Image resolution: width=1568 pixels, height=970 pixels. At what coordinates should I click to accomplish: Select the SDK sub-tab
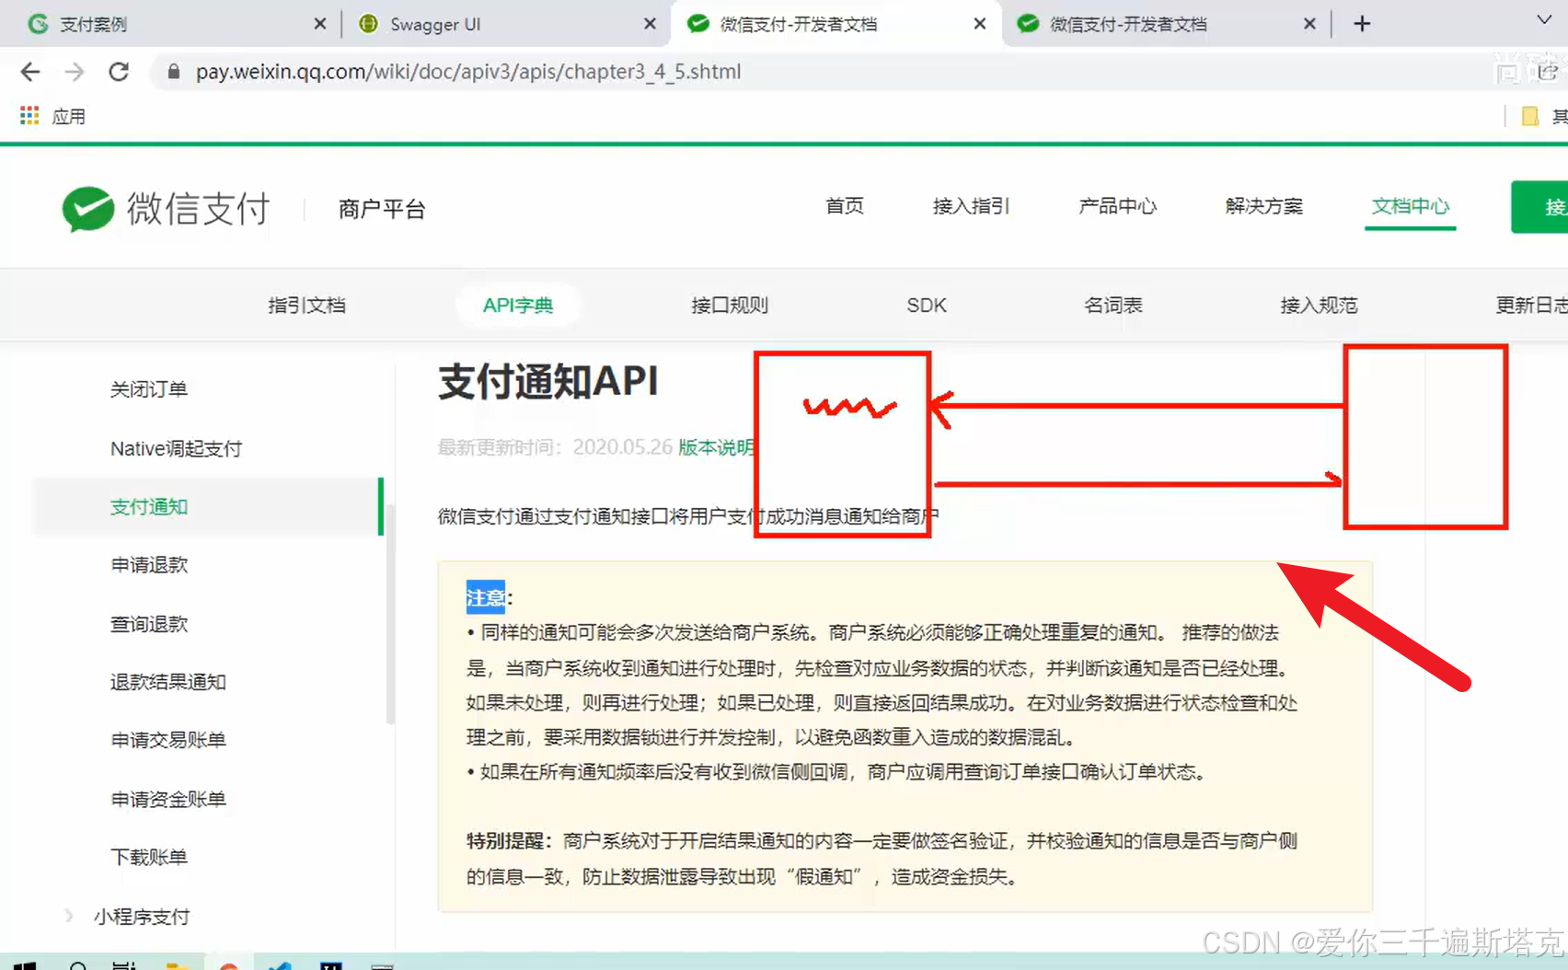coord(927,306)
